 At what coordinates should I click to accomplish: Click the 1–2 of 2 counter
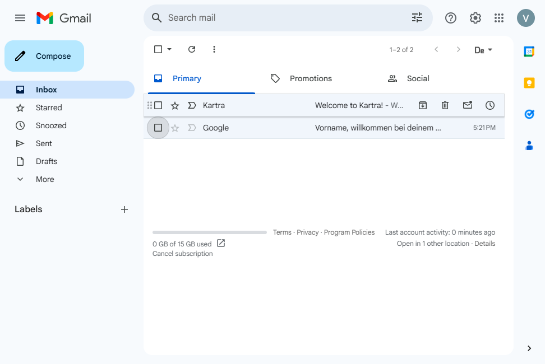tap(401, 50)
